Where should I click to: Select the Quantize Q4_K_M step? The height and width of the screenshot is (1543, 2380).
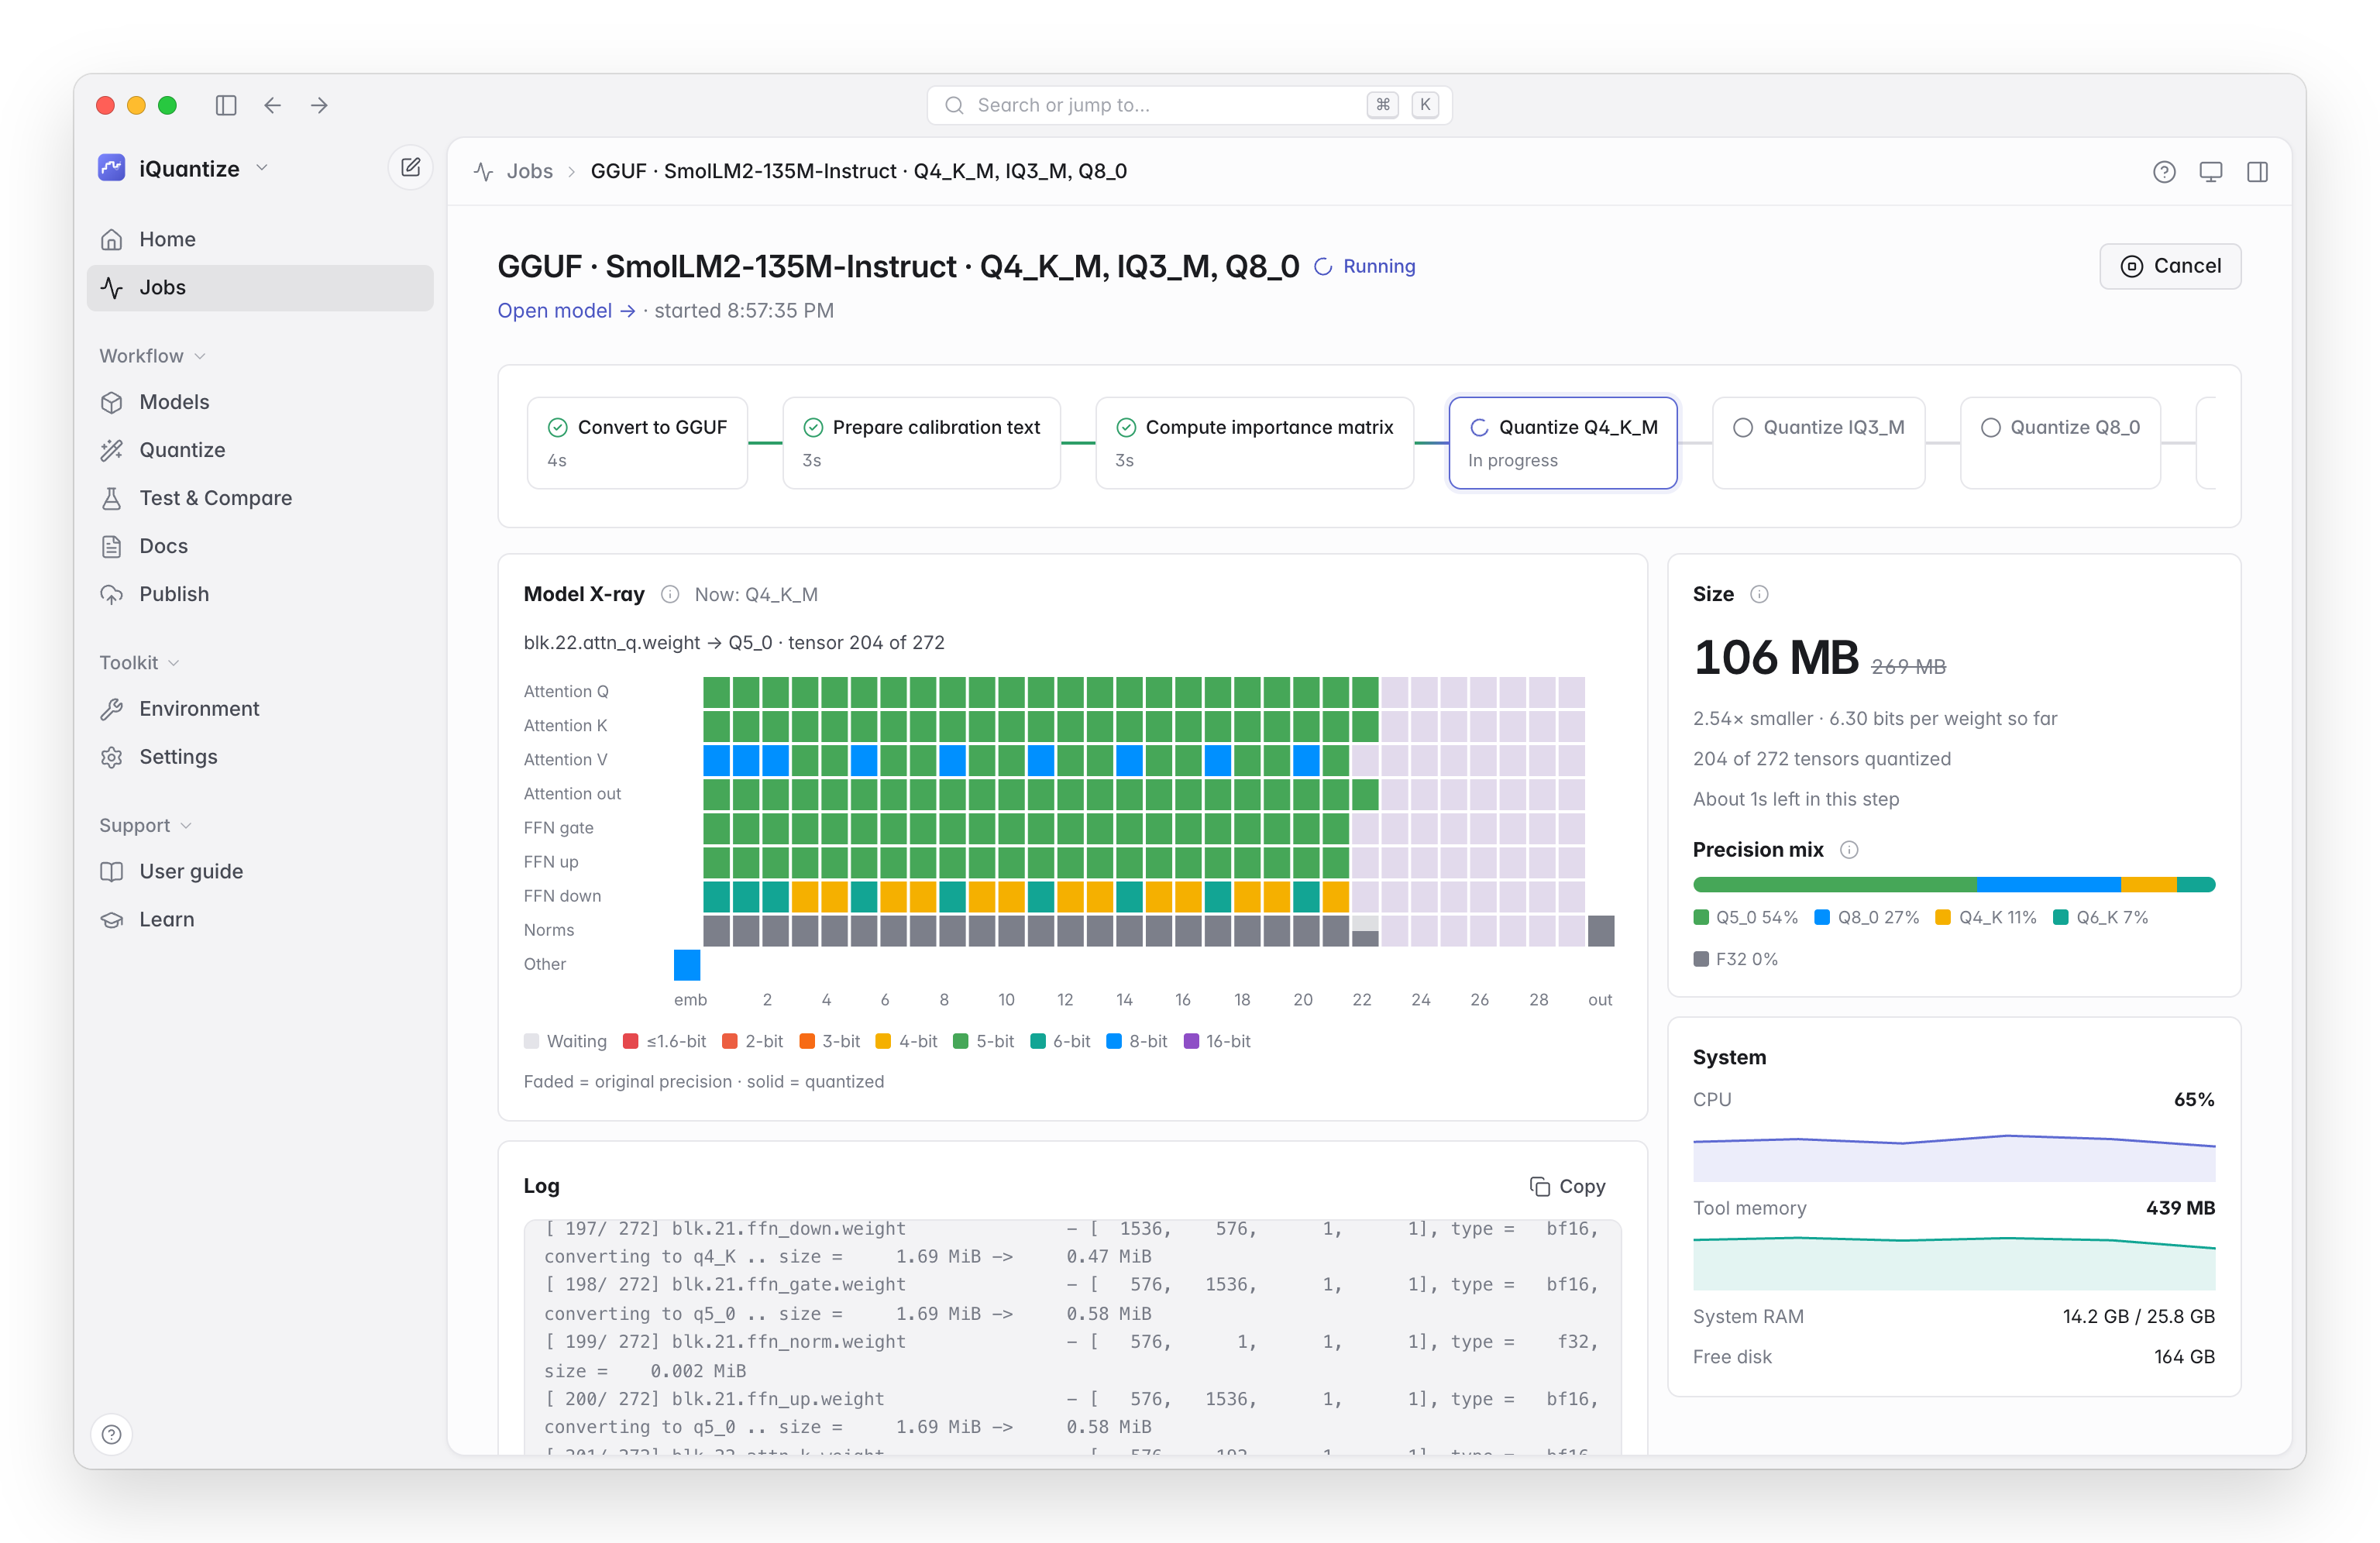point(1563,443)
